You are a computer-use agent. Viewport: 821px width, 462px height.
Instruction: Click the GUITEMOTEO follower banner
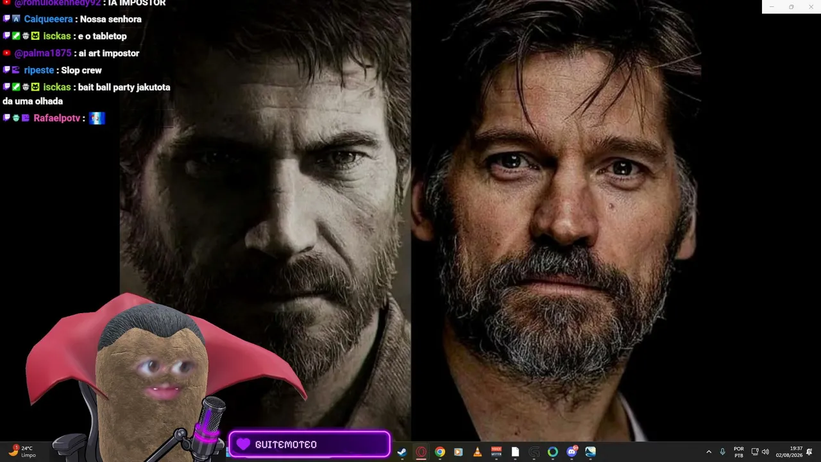pos(309,444)
